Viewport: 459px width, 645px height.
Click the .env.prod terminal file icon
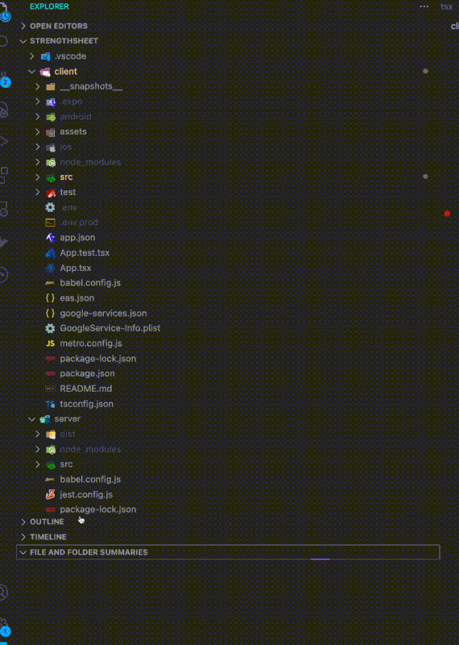point(50,223)
